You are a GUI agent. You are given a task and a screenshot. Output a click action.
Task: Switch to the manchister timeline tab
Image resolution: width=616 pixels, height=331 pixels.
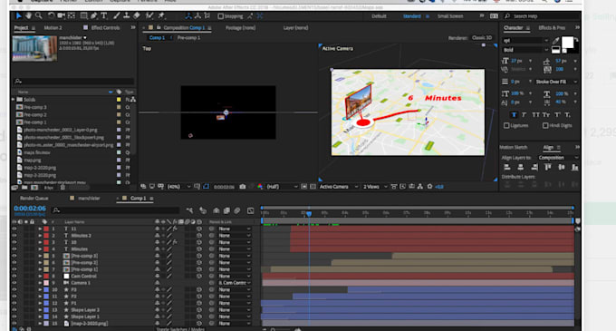pos(89,198)
